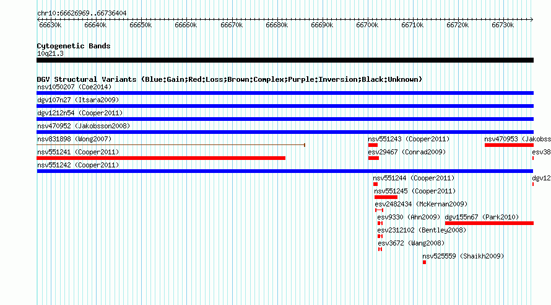Open the nsv470952 (Jakobsson2008) label
This screenshot has width=551, height=305.
[x=84, y=126]
